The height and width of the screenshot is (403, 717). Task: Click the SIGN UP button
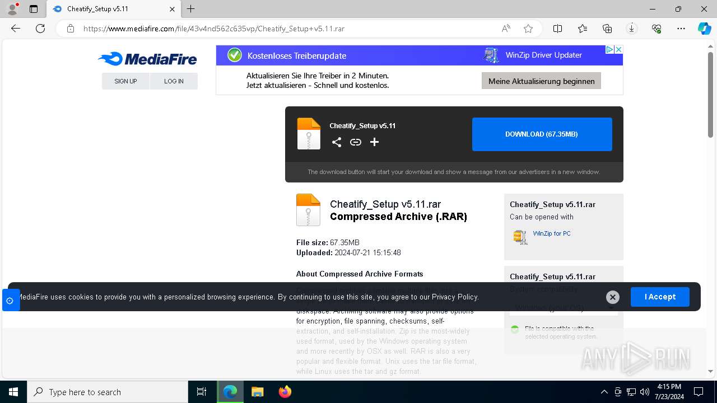tap(125, 81)
